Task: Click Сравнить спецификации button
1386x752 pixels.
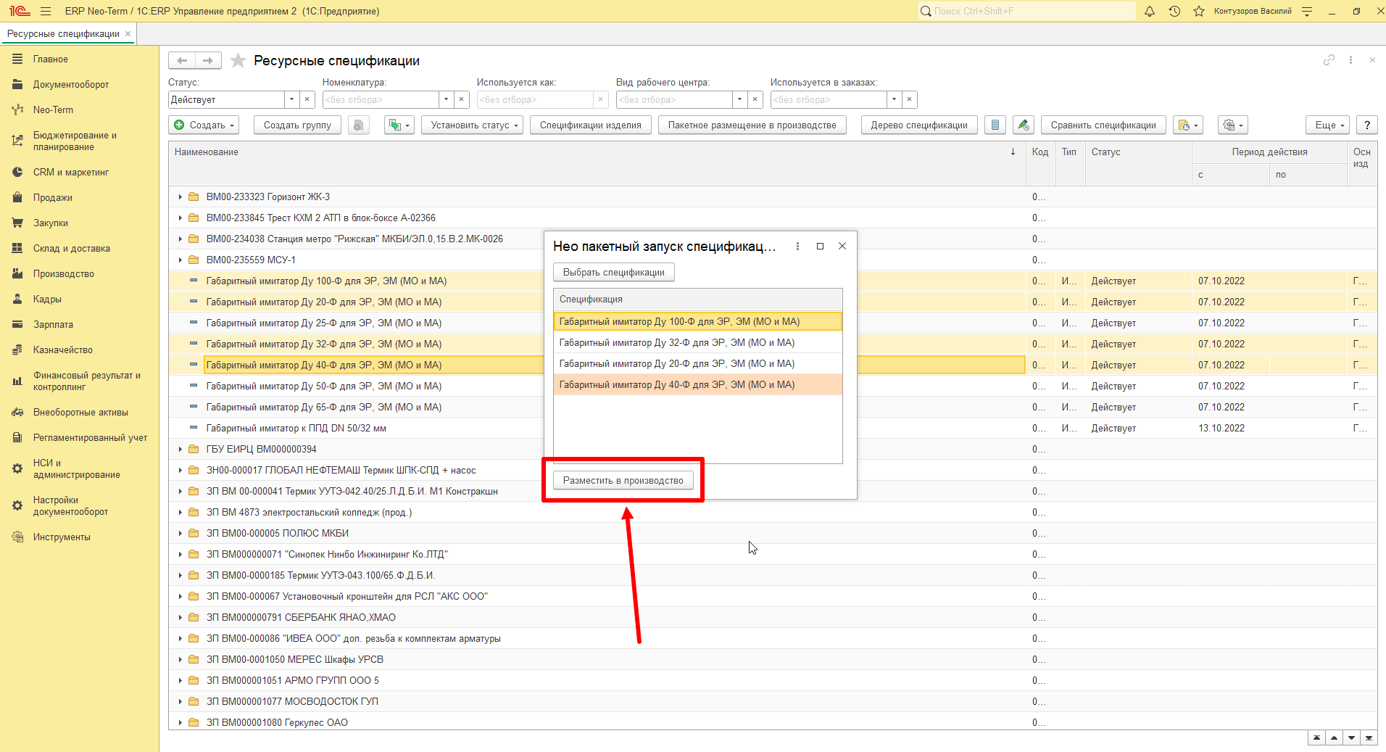Action: coord(1103,125)
